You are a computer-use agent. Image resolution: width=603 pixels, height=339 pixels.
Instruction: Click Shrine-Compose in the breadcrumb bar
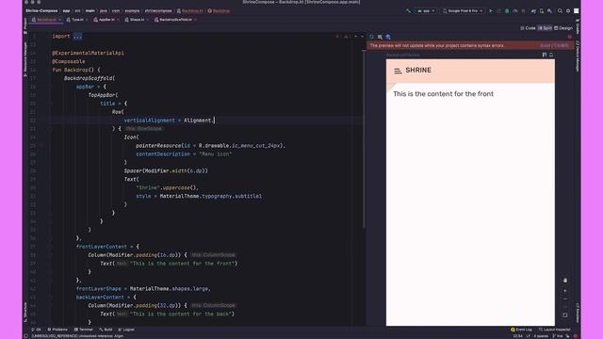[x=41, y=11]
